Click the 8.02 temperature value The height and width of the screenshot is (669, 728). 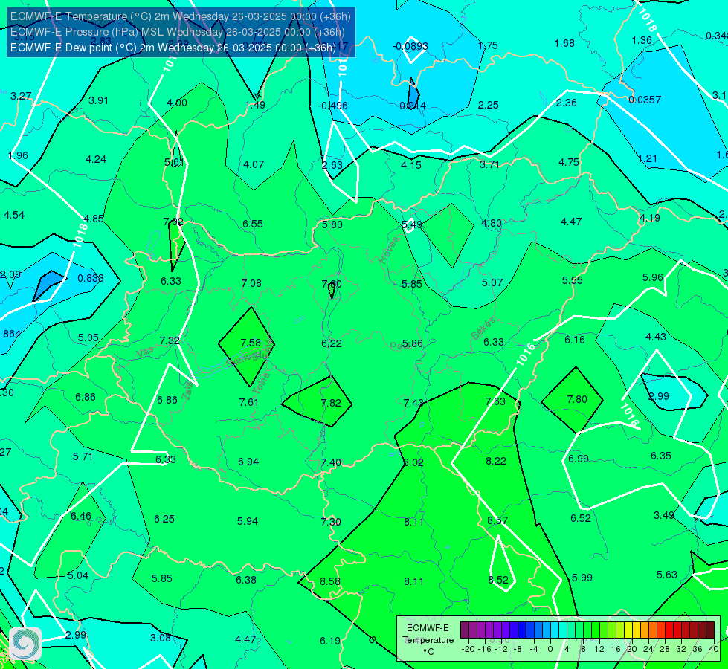point(413,462)
